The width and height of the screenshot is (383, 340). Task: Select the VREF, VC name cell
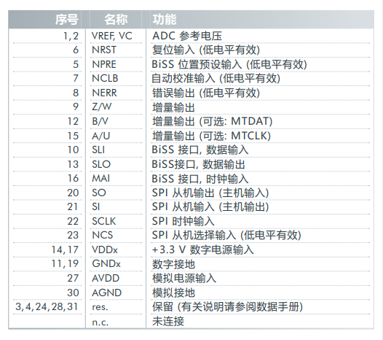tap(112, 36)
